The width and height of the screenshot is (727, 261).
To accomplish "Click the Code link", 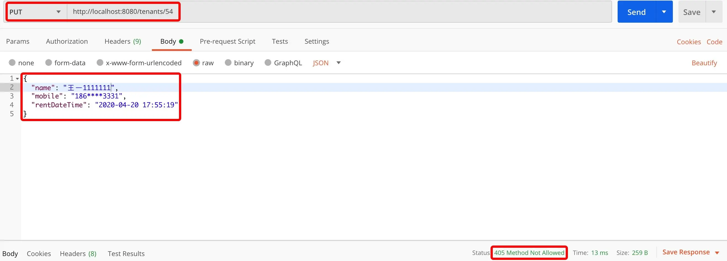I will point(714,42).
